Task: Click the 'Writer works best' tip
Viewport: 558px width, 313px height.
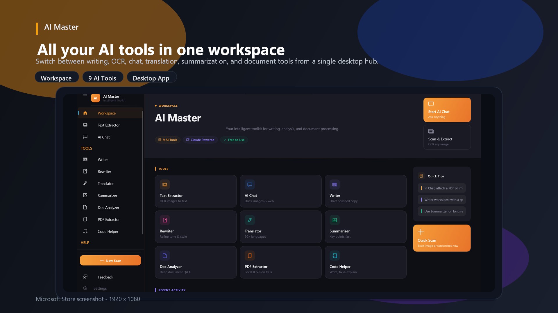Action: coord(442,200)
